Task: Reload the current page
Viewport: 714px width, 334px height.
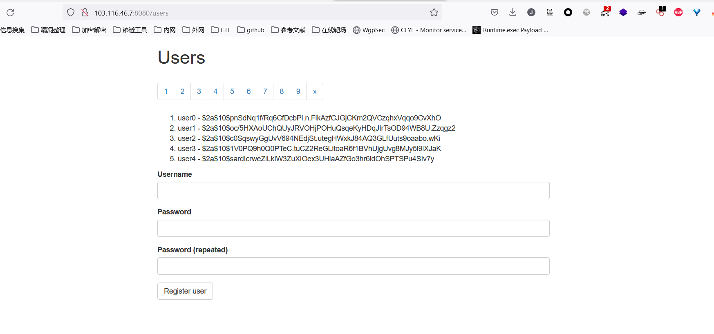Action: tap(11, 13)
